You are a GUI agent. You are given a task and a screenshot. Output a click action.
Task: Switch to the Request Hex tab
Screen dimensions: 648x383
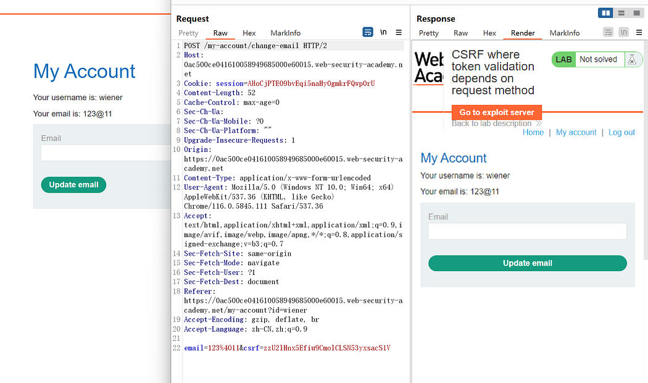pyautogui.click(x=249, y=33)
